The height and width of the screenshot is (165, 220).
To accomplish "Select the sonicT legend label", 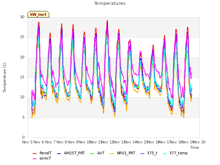I will click(x=45, y=158).
